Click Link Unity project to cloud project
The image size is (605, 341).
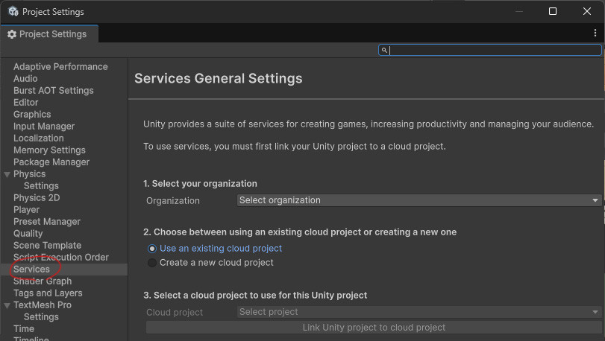tap(374, 328)
